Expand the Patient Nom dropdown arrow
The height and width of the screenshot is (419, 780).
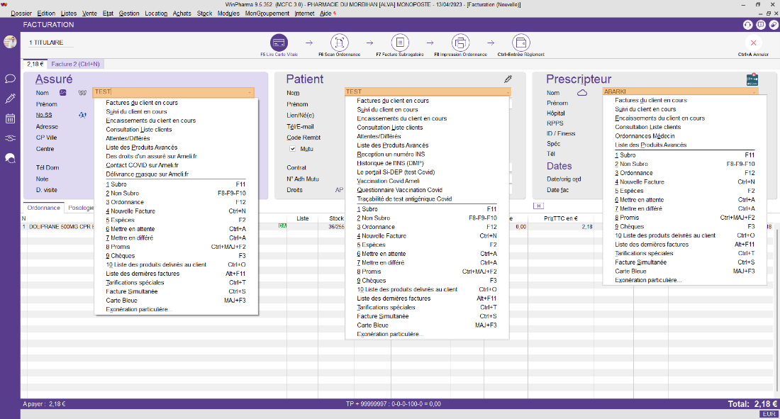(506, 92)
